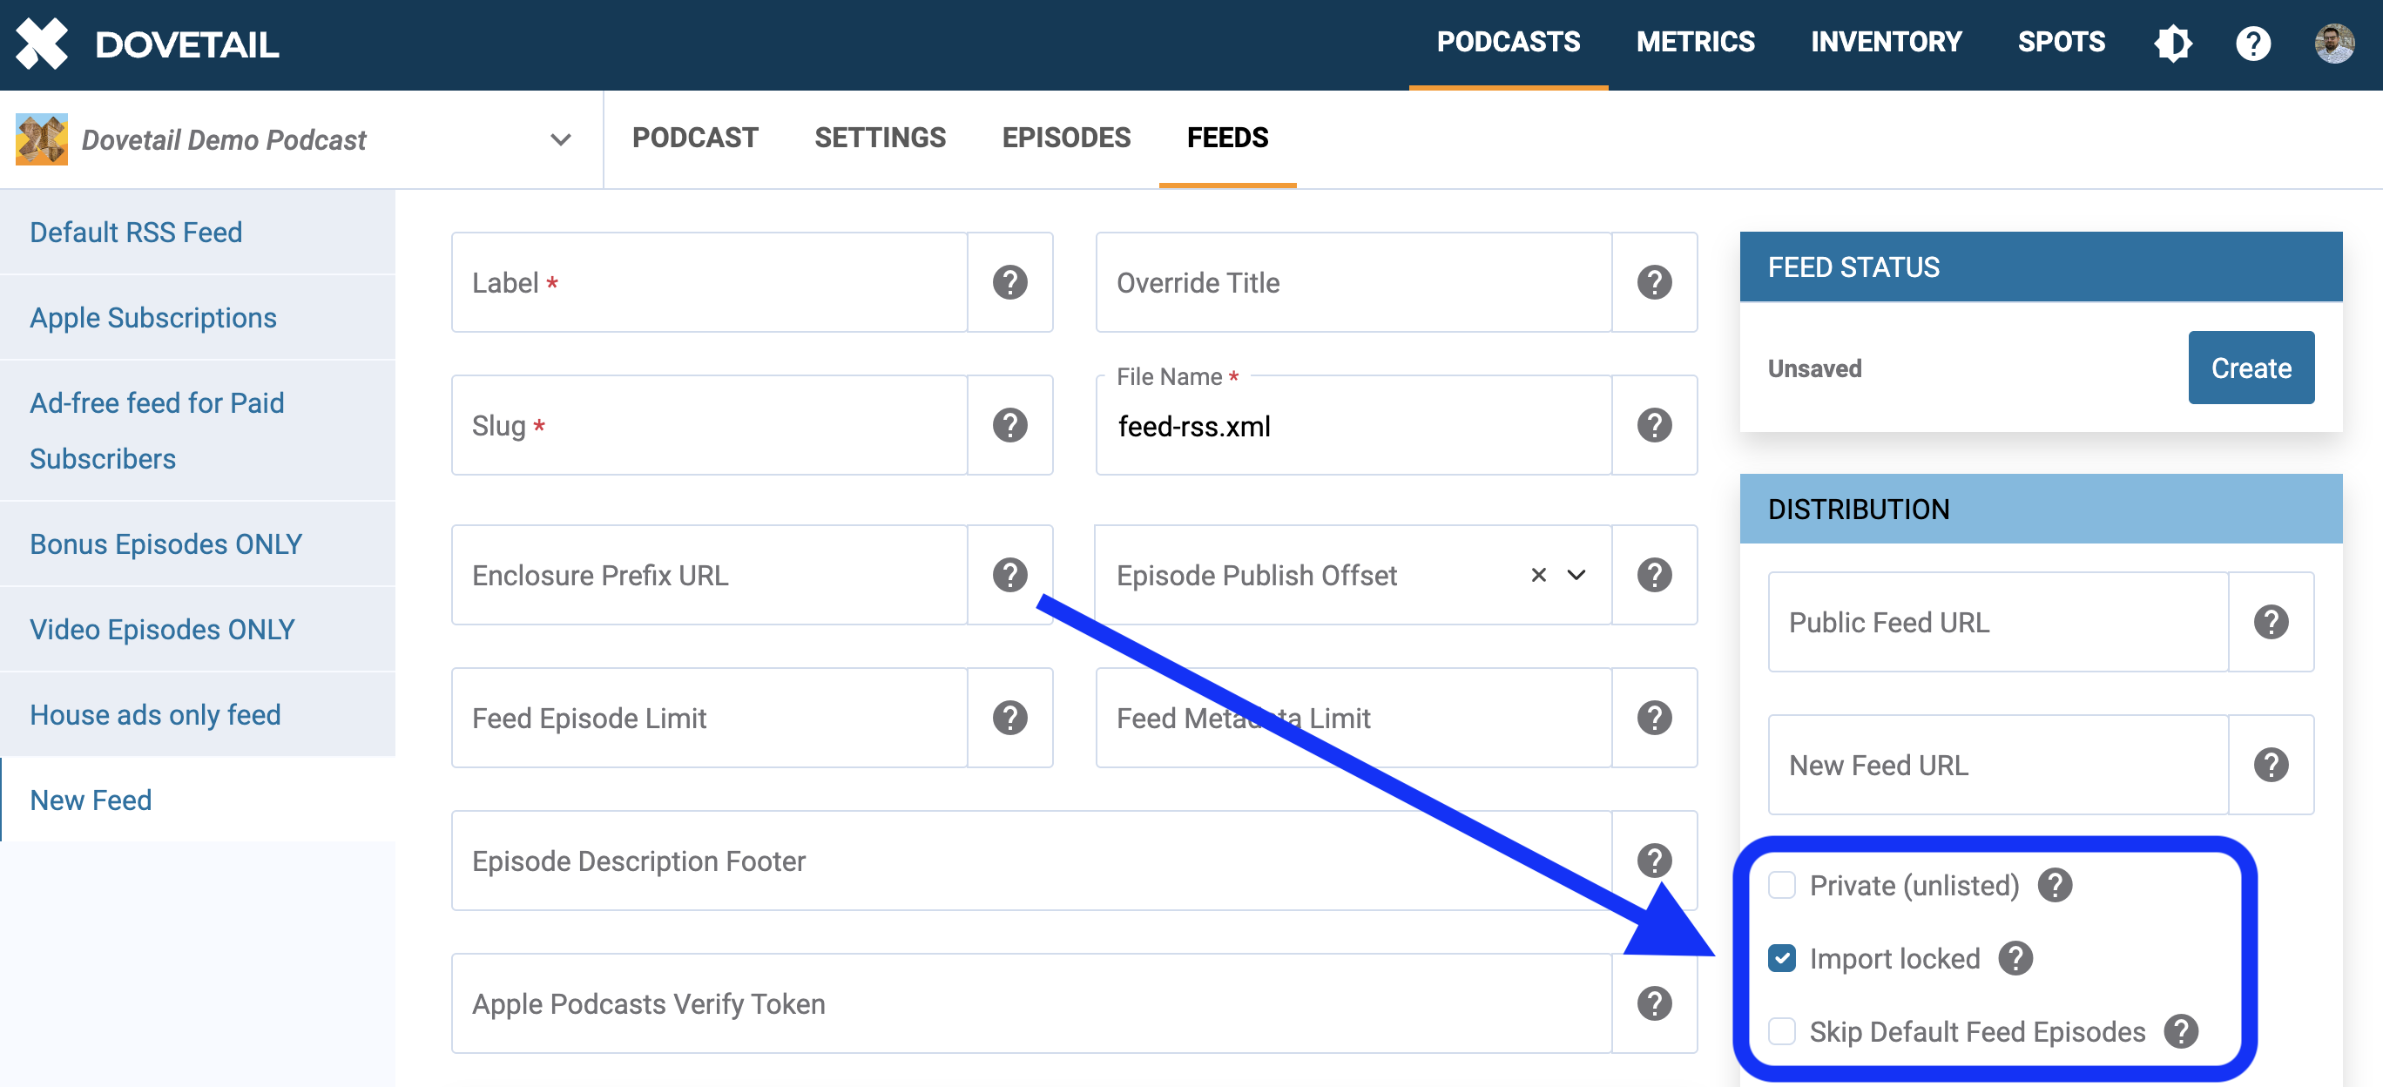Viewport: 2383px width, 1087px height.
Task: Show help for Import locked option
Action: (2015, 958)
